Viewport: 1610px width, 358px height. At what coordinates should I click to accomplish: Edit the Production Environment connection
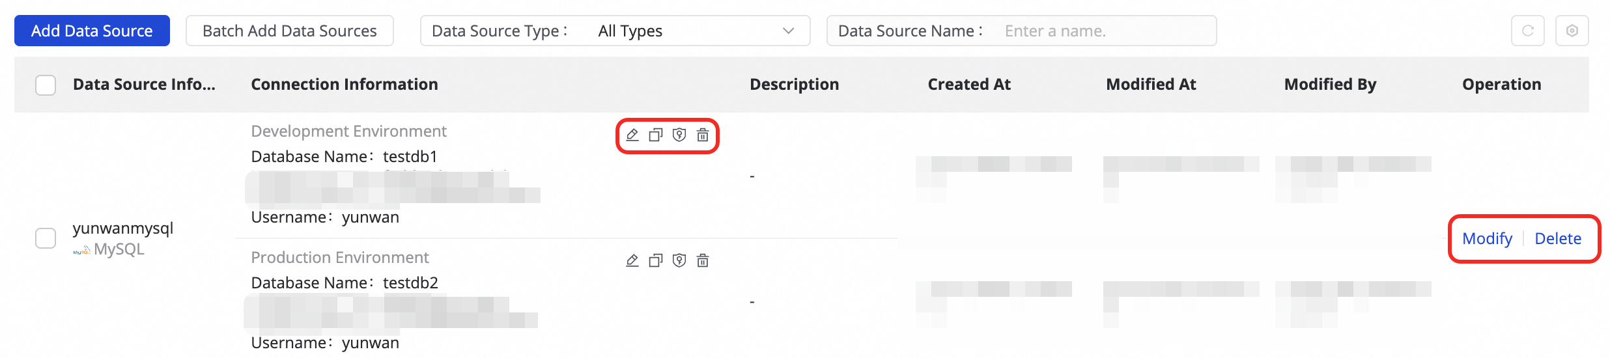(632, 260)
